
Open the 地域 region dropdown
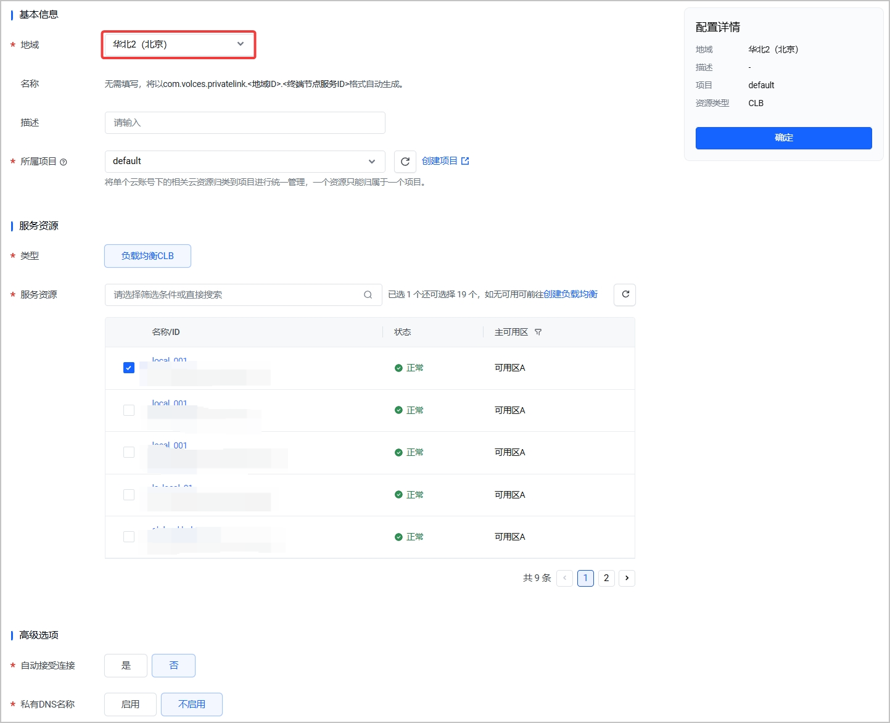pyautogui.click(x=178, y=44)
